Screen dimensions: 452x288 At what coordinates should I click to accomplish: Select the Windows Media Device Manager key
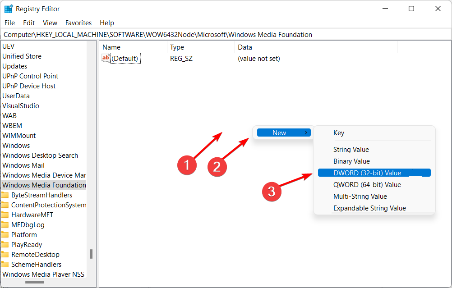point(44,175)
